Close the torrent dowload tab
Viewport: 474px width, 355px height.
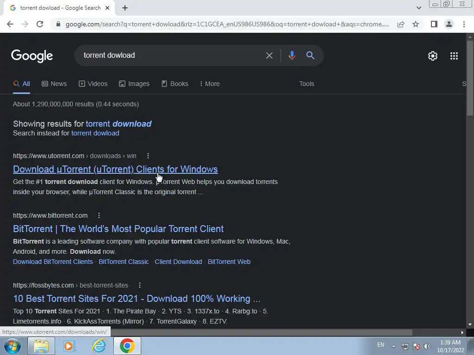click(x=107, y=8)
